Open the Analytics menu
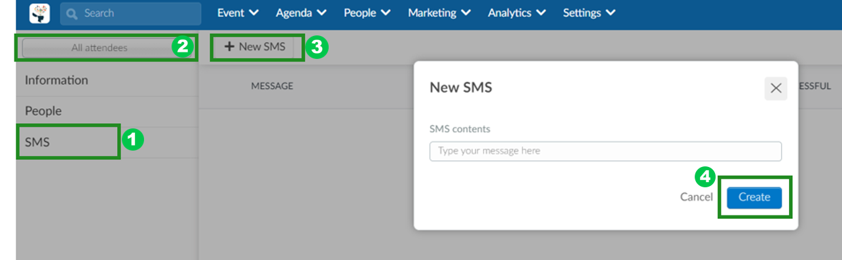The image size is (842, 260). pos(518,13)
